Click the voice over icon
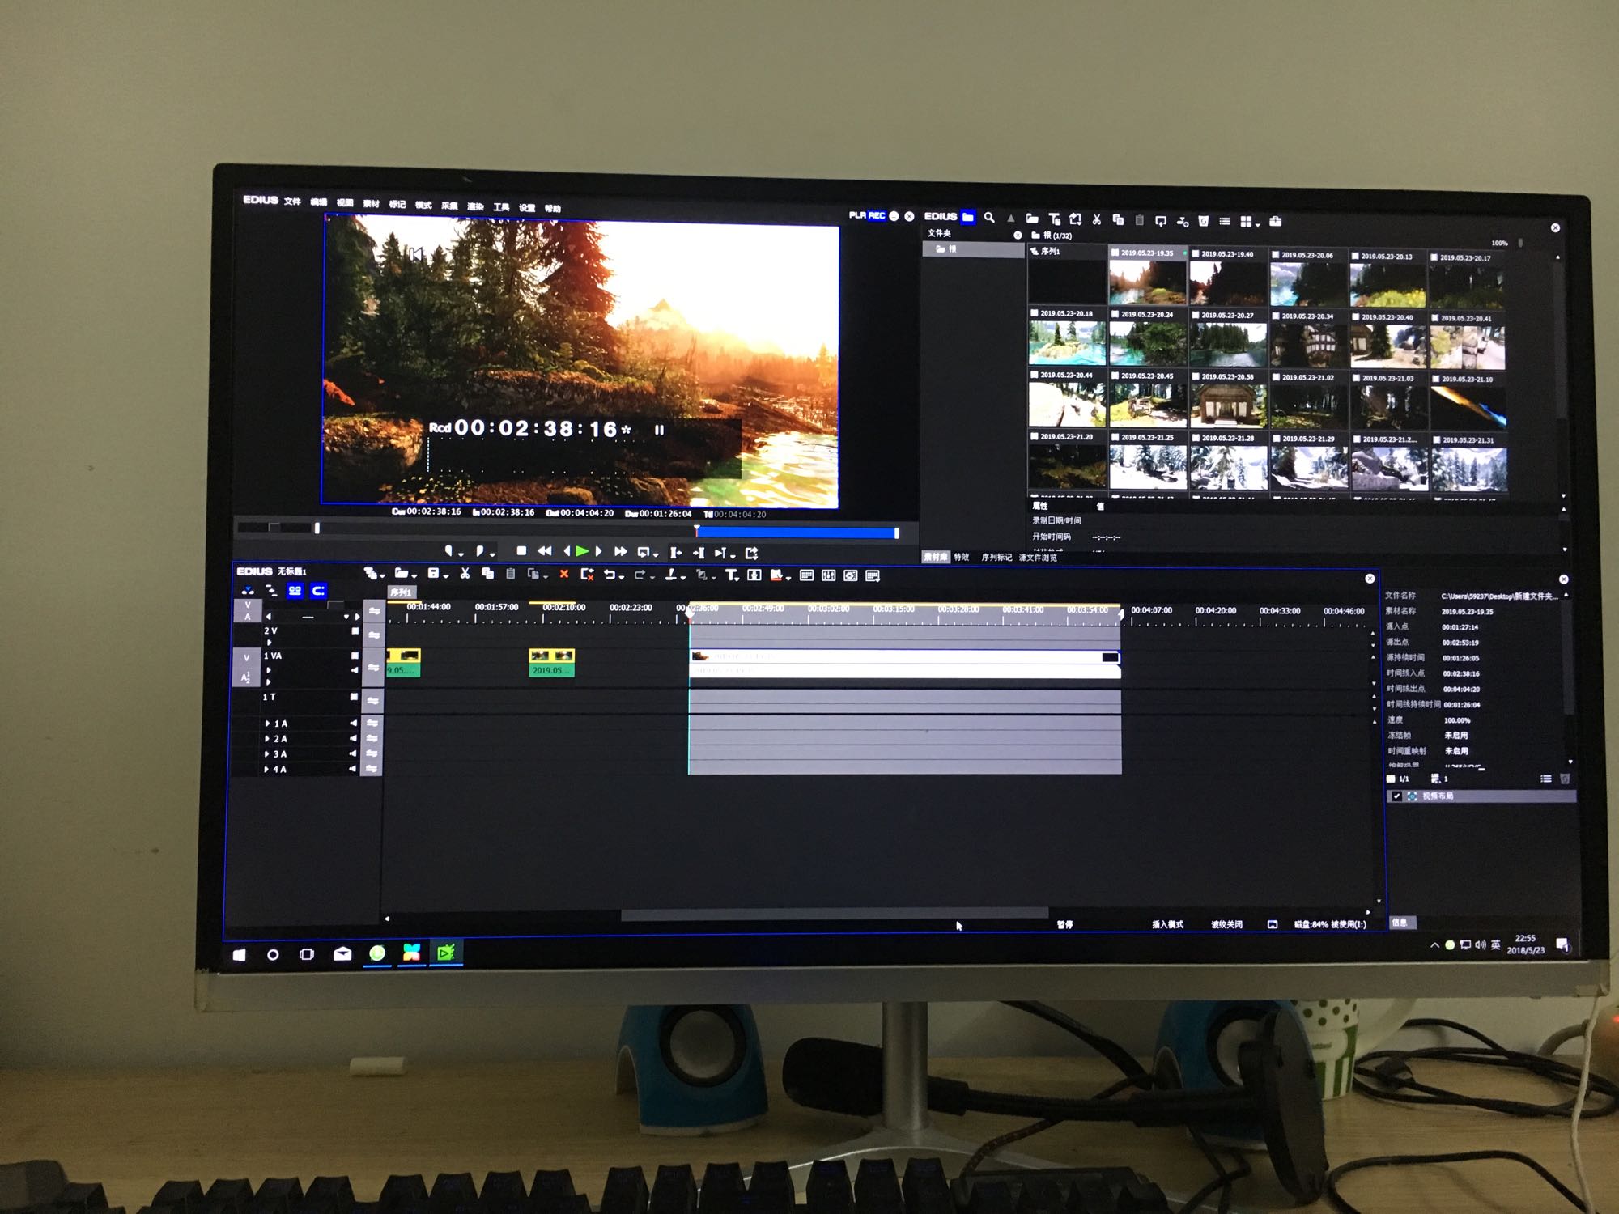The image size is (1619, 1214). click(x=754, y=575)
